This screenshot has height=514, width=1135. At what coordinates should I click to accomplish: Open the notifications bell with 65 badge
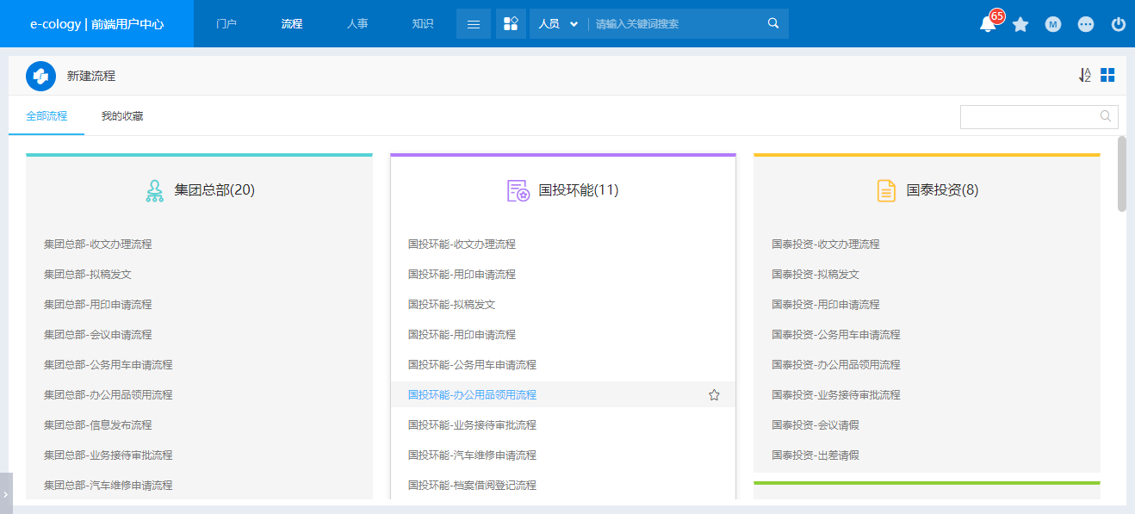click(988, 24)
